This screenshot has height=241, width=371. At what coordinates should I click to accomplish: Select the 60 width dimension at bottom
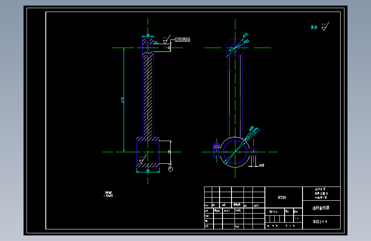pos(148,171)
